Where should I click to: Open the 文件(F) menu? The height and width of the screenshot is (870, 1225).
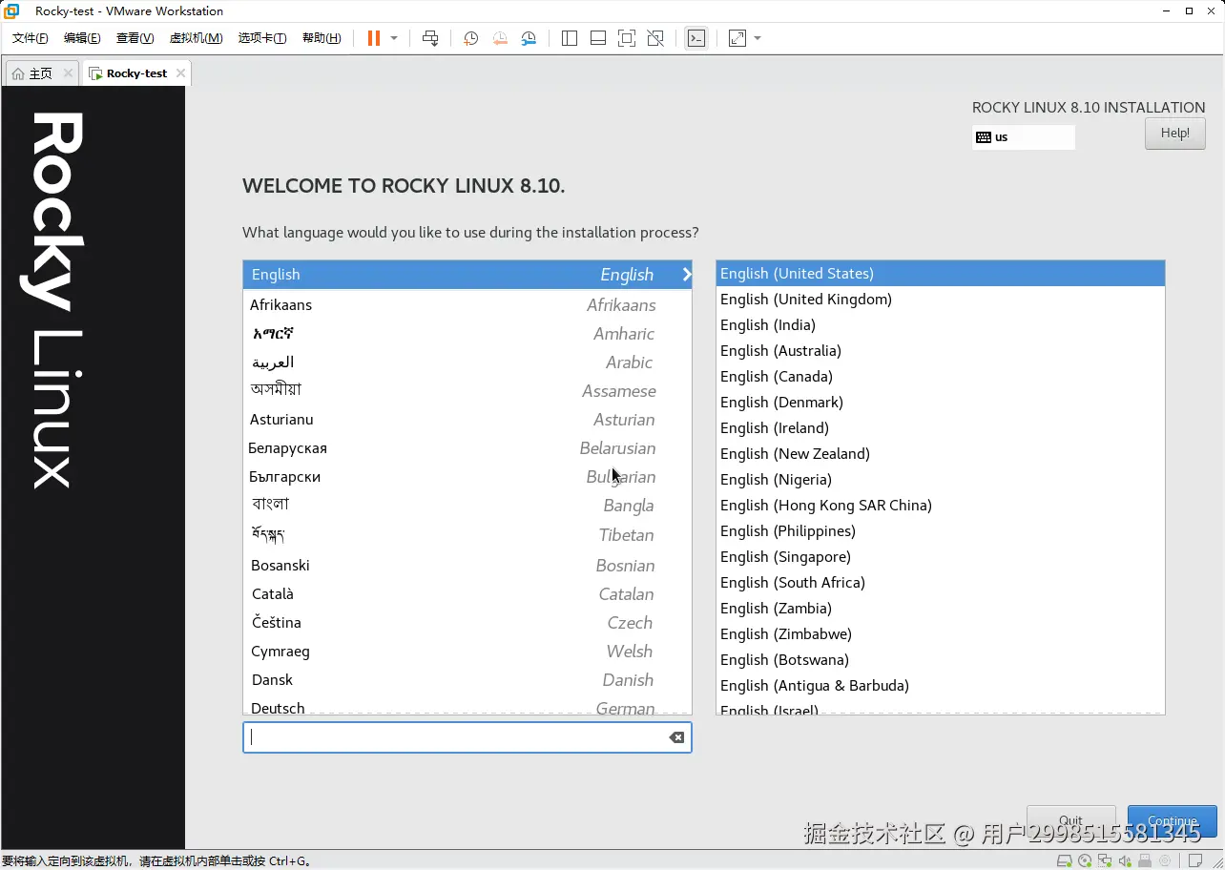[30, 38]
